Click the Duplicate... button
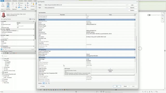 tap(133, 8)
